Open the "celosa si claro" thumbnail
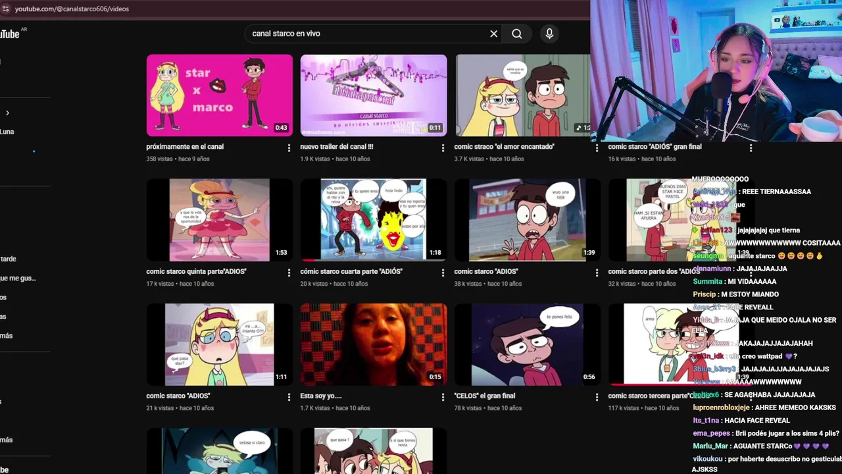The image size is (842, 474). [220, 451]
